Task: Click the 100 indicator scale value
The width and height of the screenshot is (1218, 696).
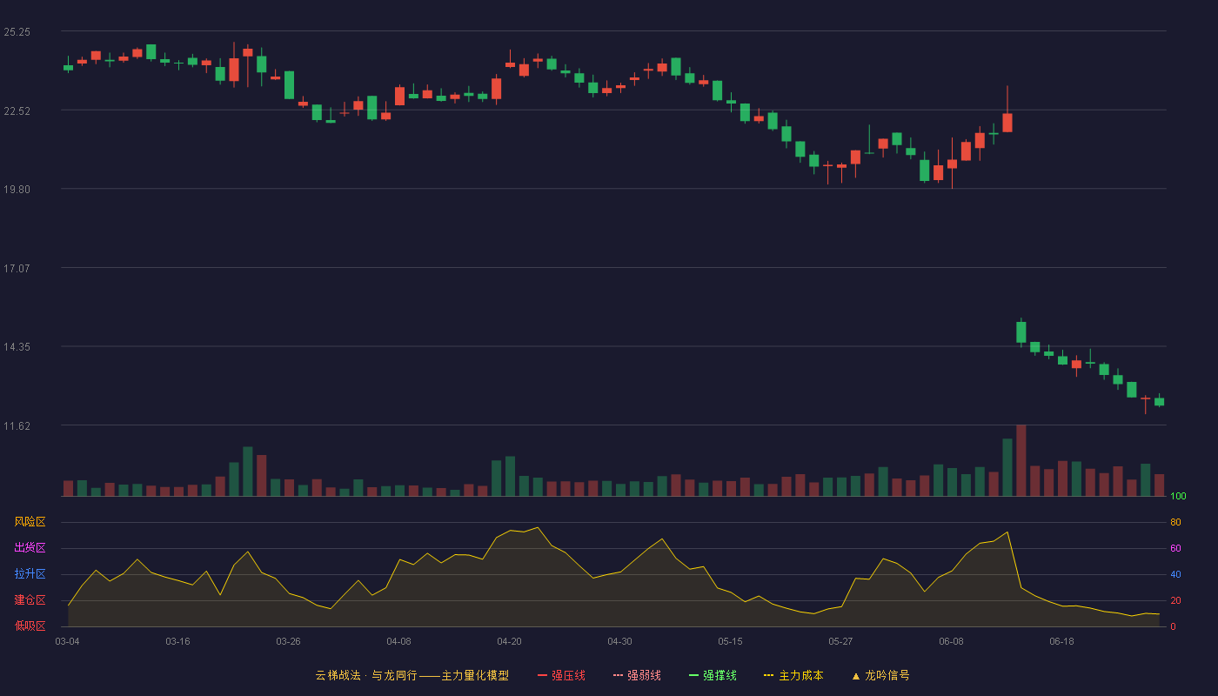Action: click(1179, 497)
